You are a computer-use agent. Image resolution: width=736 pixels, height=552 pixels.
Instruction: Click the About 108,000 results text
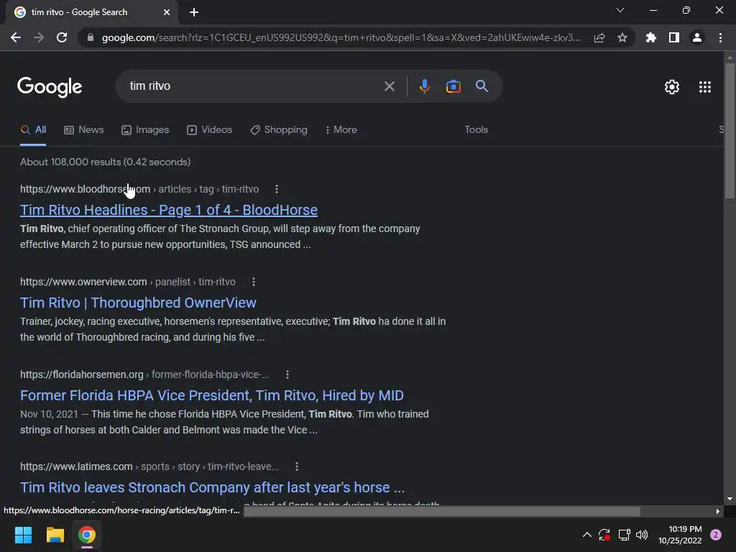coord(105,162)
